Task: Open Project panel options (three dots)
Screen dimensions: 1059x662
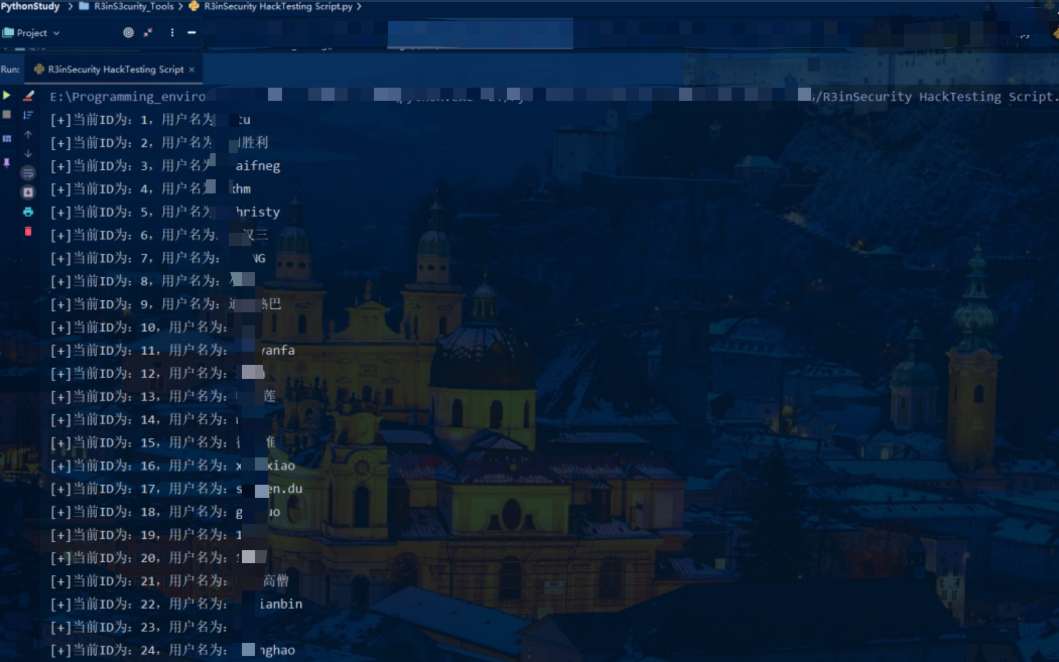Action: [x=172, y=33]
